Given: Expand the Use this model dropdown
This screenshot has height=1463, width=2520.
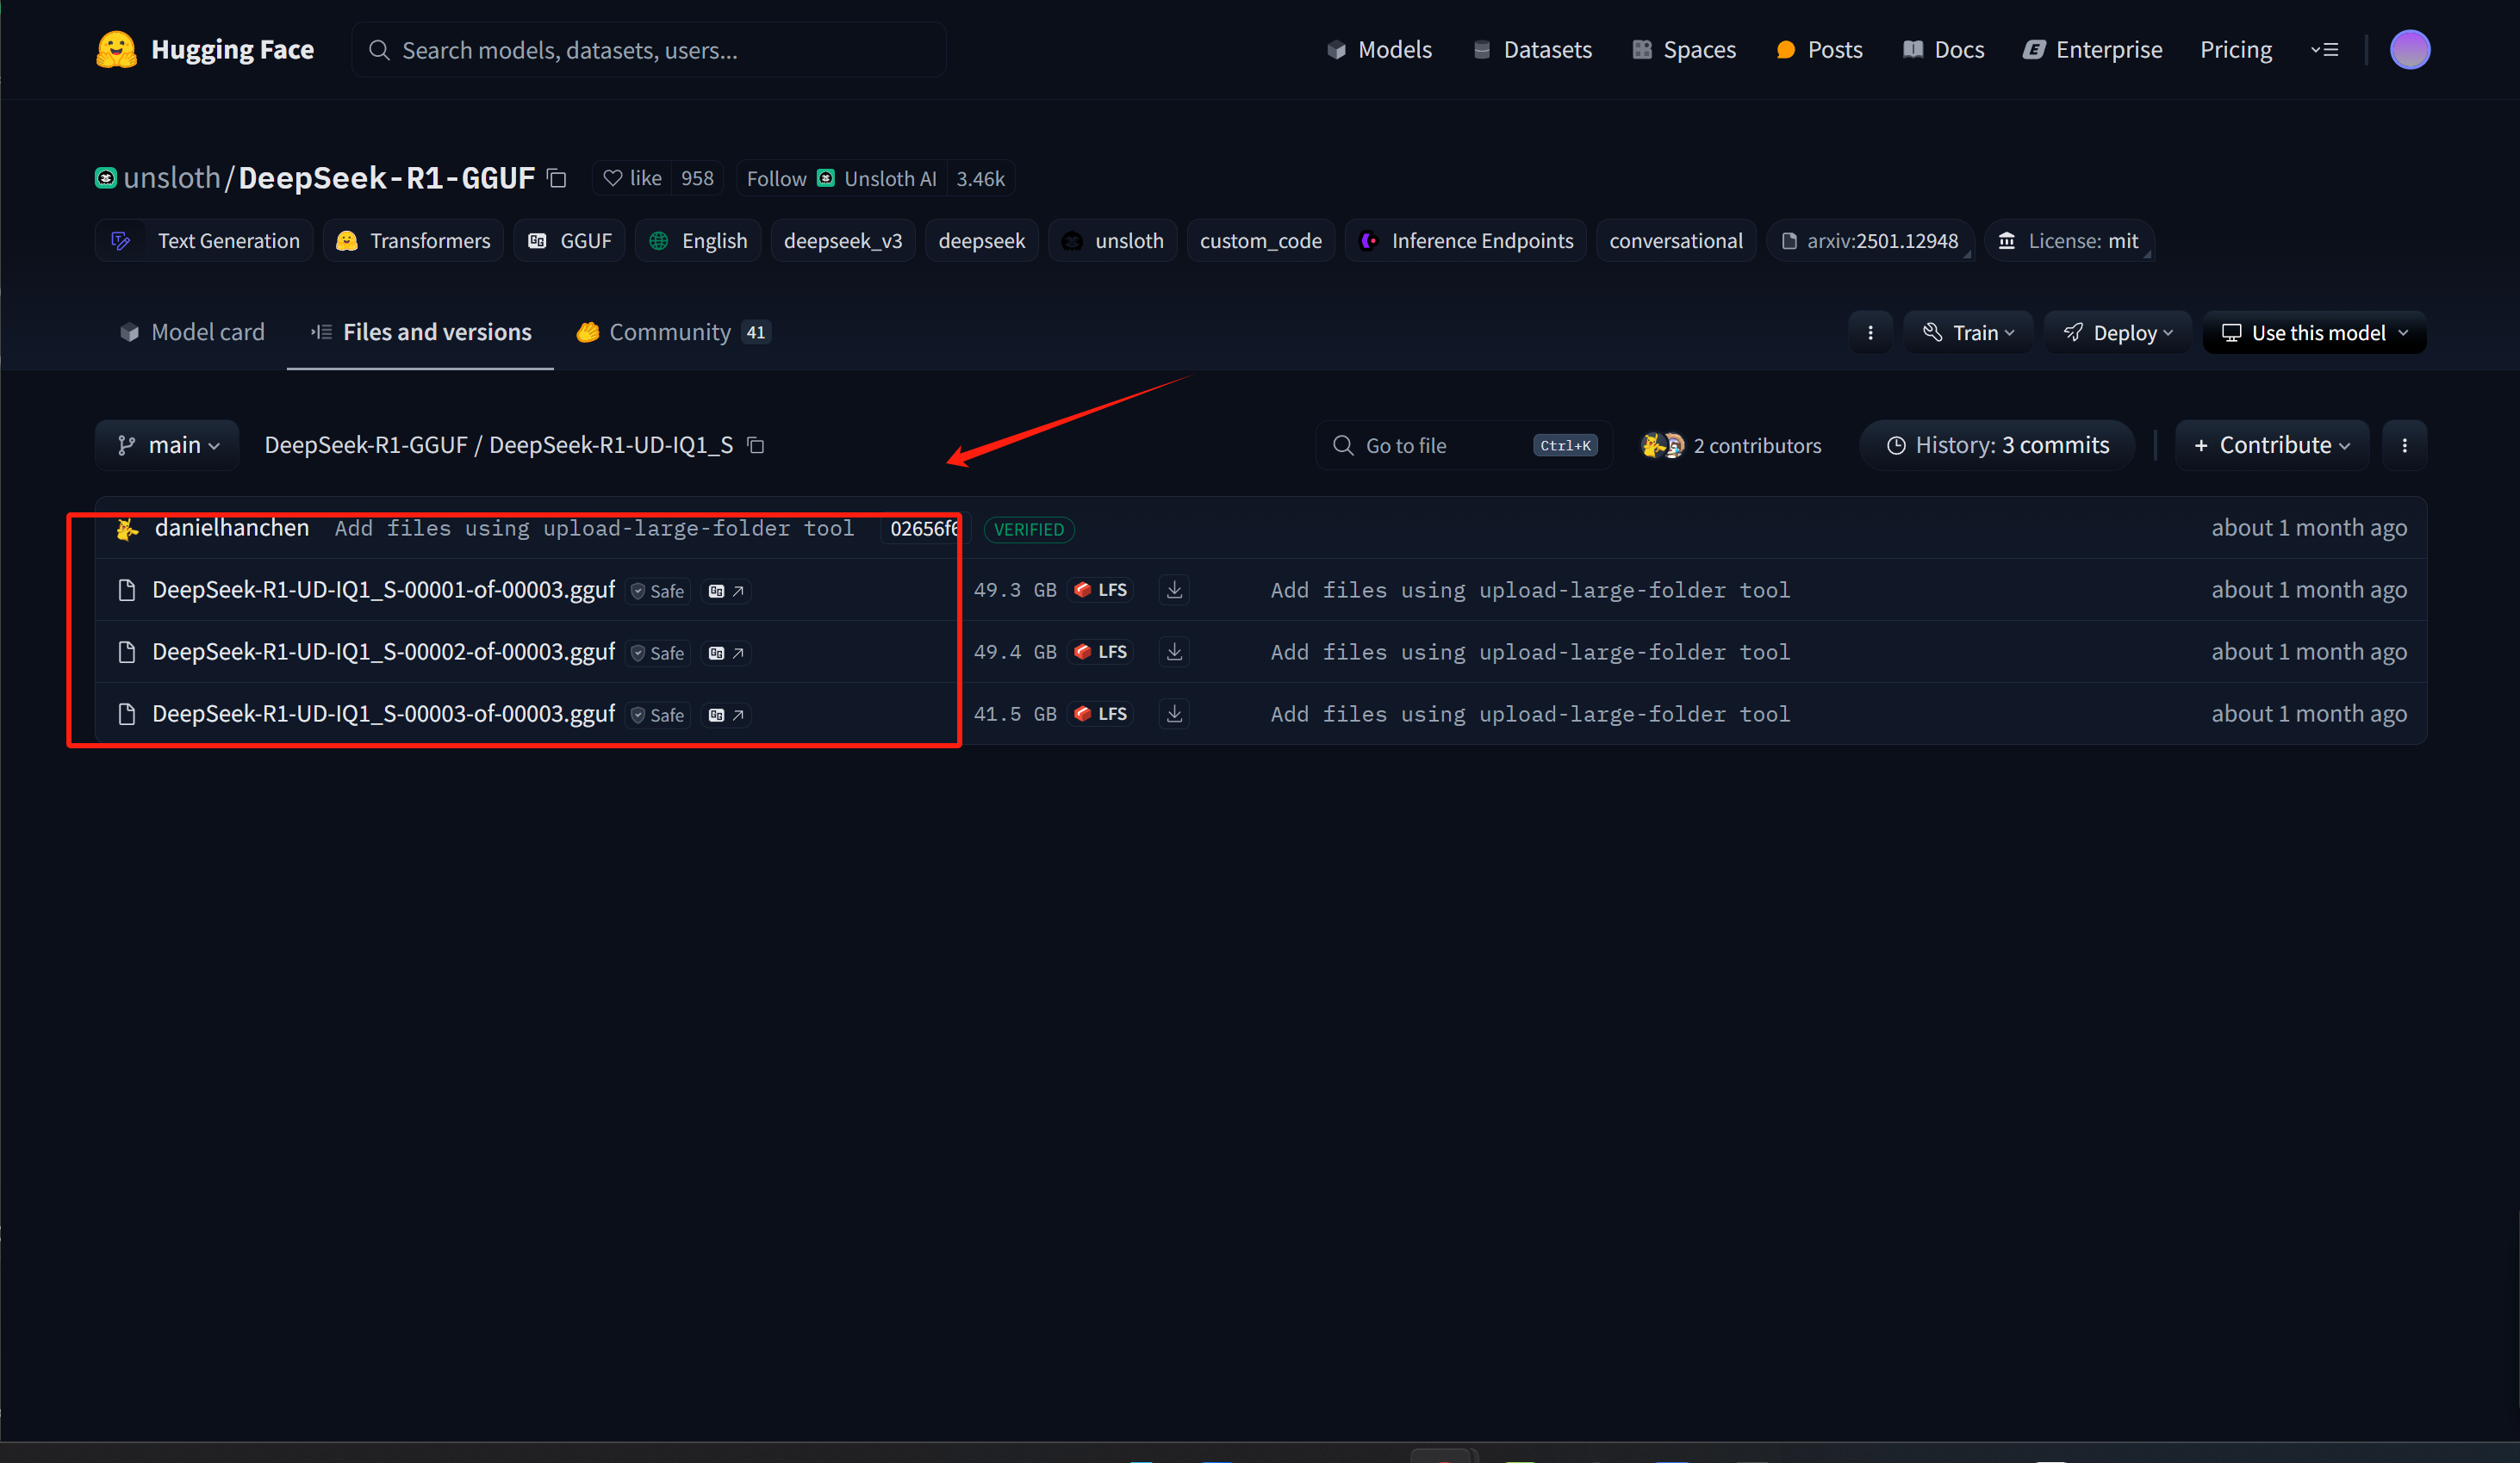Looking at the screenshot, I should [2314, 332].
